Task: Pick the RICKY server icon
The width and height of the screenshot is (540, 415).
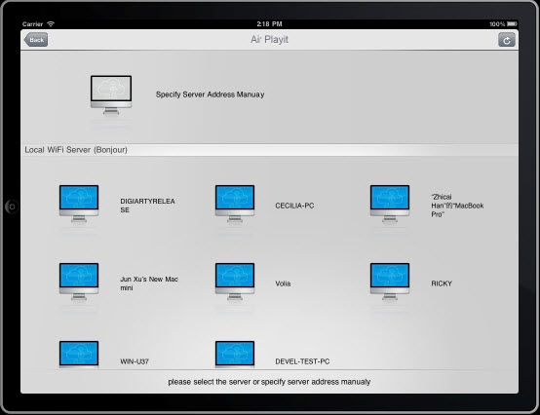Action: click(390, 282)
